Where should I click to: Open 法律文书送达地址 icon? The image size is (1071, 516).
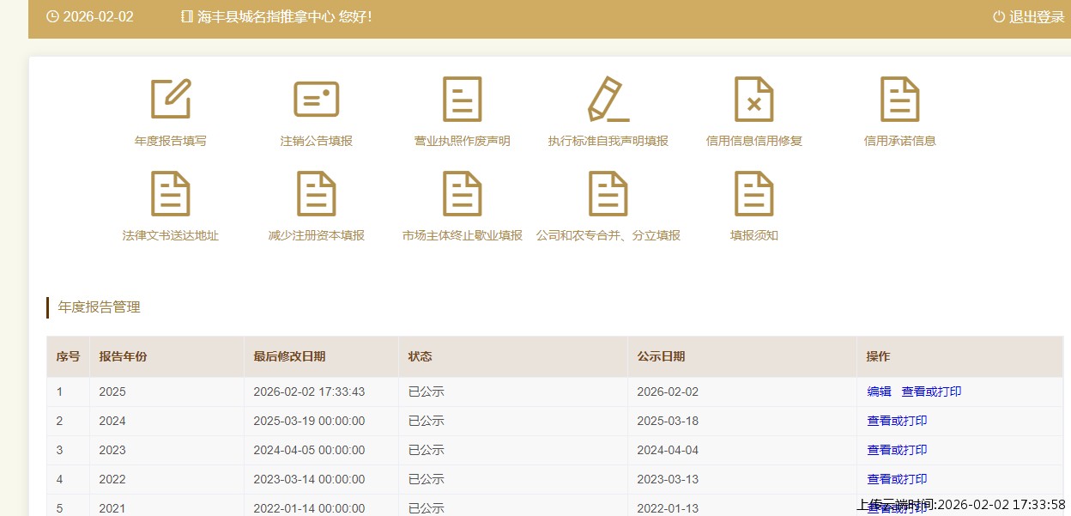171,194
